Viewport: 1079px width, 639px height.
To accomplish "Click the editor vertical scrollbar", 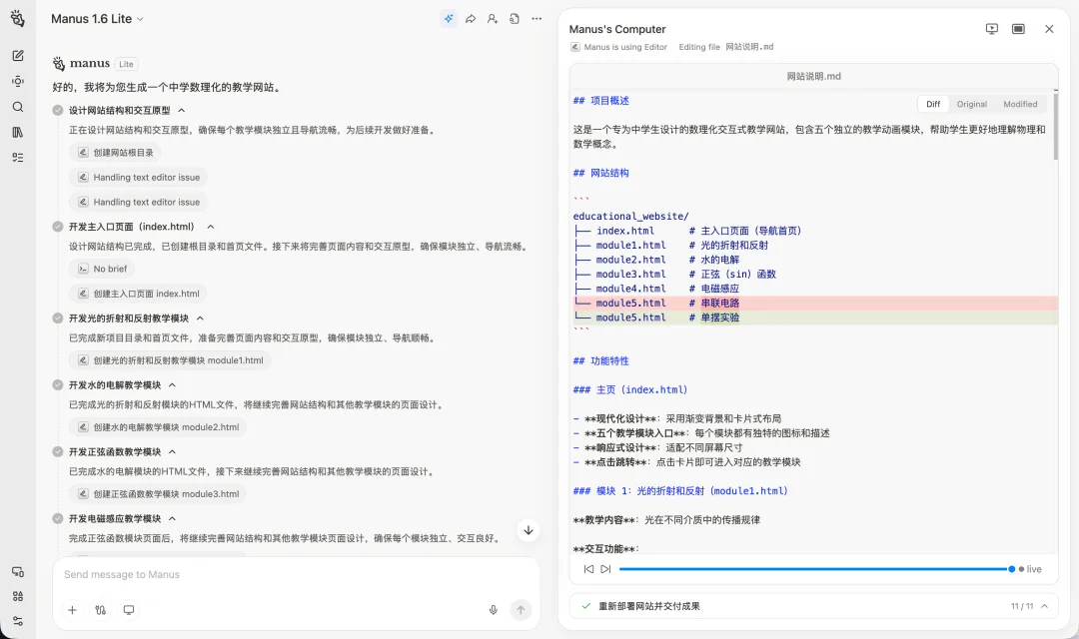I will [x=1056, y=125].
